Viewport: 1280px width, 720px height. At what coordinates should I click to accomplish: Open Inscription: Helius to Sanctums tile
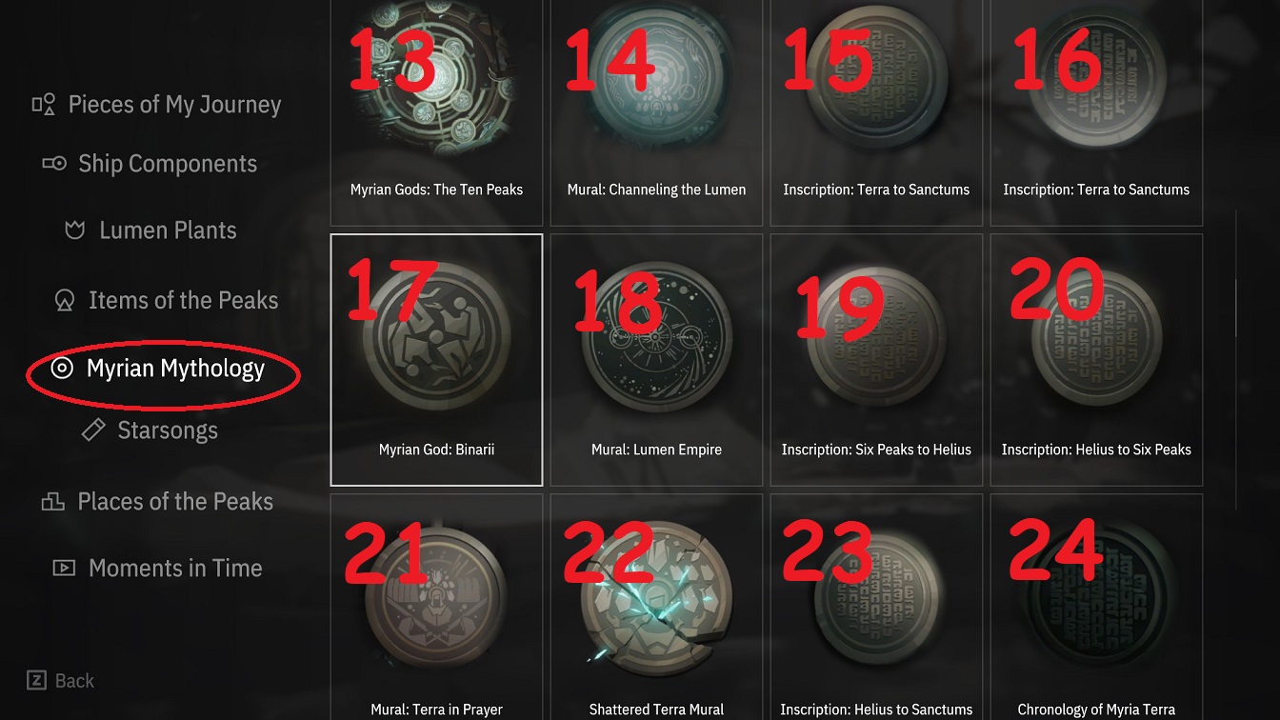[x=876, y=608]
